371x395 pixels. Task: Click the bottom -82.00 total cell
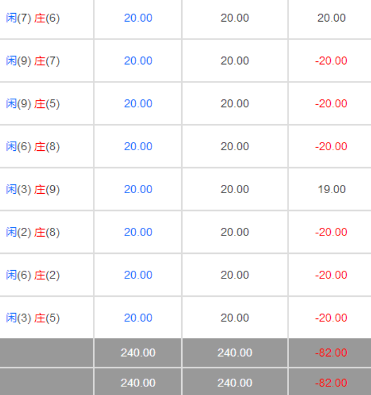(x=331, y=383)
